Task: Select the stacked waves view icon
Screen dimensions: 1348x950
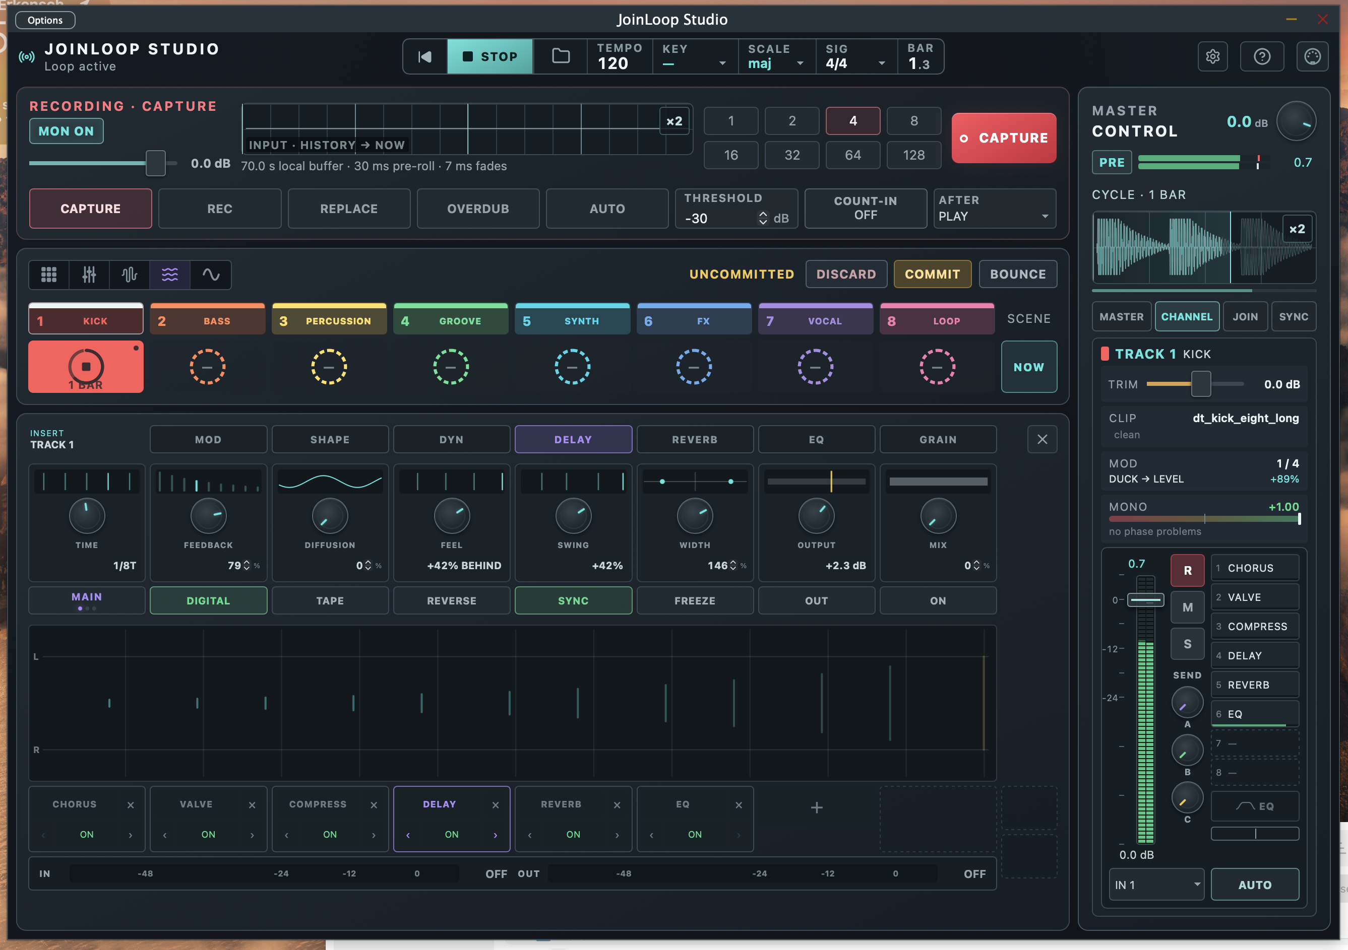Action: pyautogui.click(x=170, y=275)
